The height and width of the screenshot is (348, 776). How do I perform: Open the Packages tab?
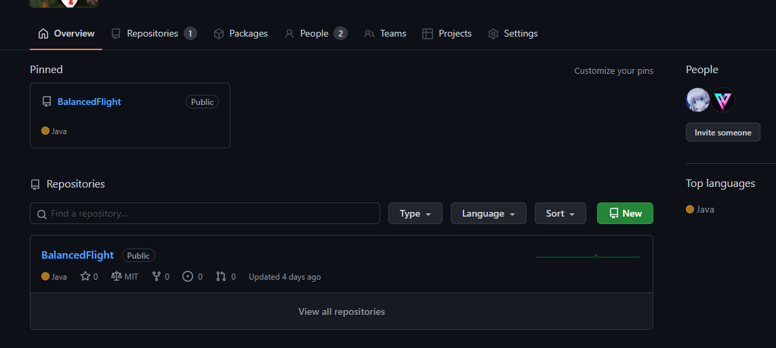click(241, 33)
